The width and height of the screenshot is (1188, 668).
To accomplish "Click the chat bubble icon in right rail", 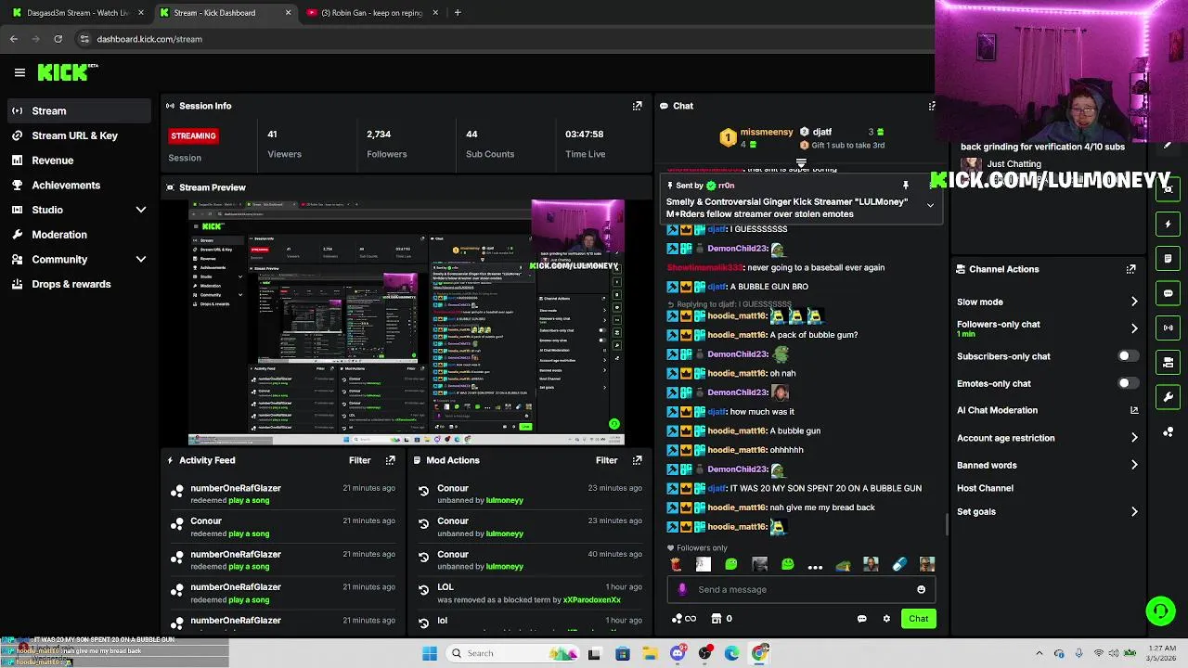I will pos(1168,293).
